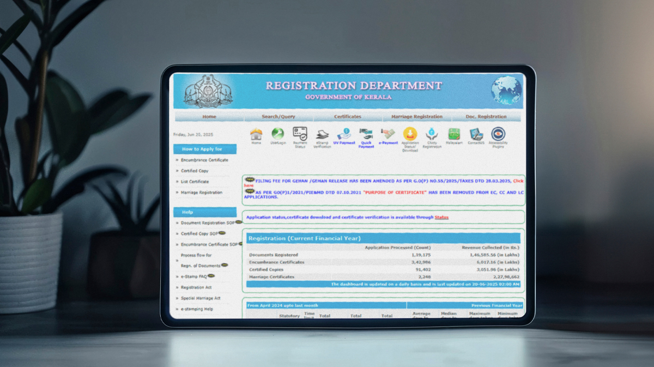Open Certified Copy SOP link
The height and width of the screenshot is (367, 654).
tap(199, 234)
